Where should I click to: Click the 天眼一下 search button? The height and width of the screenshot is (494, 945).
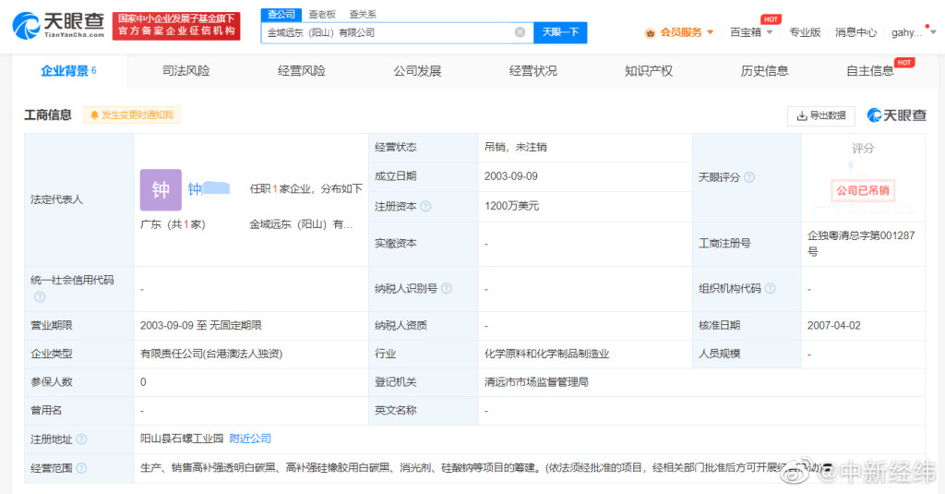(560, 32)
